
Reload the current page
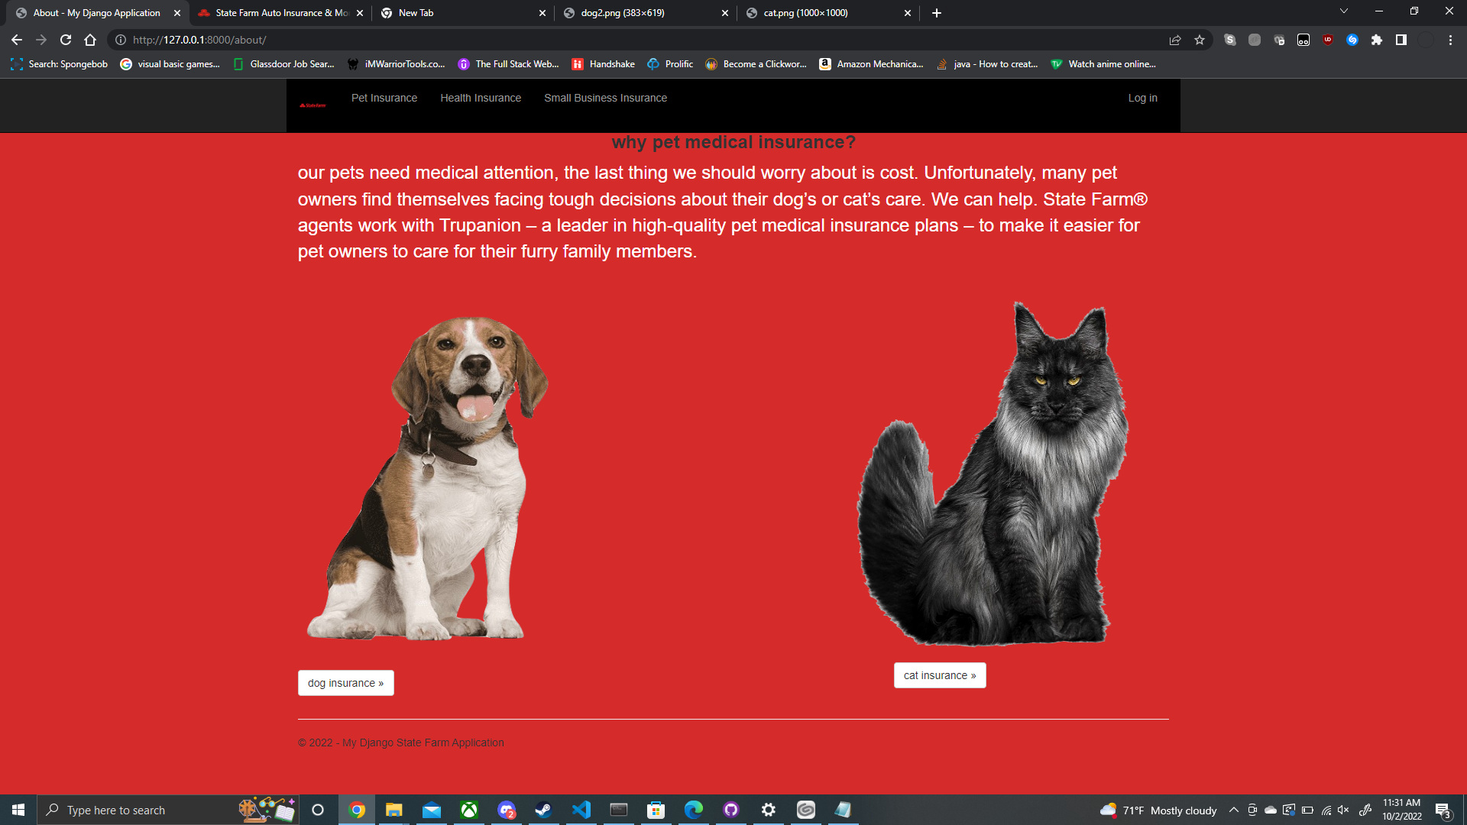point(66,40)
